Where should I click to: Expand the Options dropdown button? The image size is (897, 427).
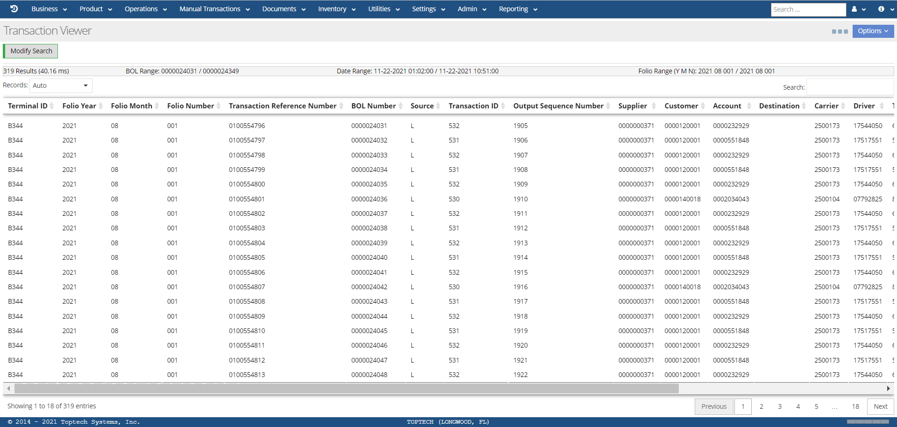(873, 31)
